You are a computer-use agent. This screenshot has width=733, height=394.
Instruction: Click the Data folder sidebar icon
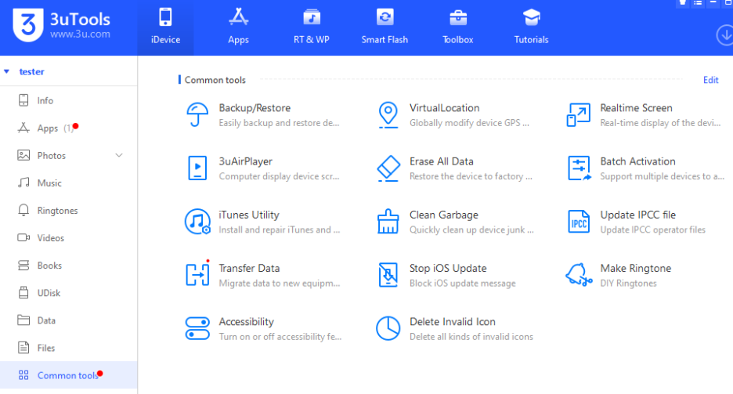[x=23, y=320]
